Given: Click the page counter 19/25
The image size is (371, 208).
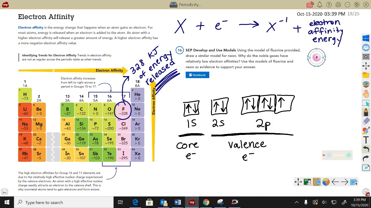Looking at the screenshot, I should click(353, 14).
